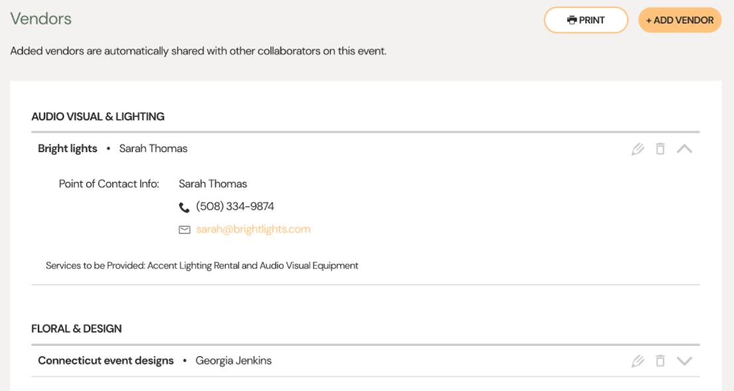Add a new vendor

click(680, 20)
